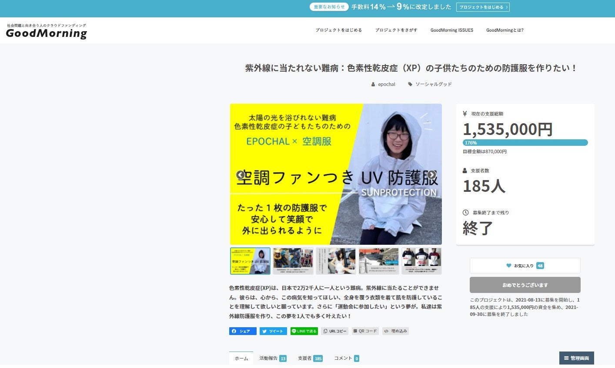This screenshot has height=368, width=615.
Task: Click the main project image
Action: [x=336, y=174]
